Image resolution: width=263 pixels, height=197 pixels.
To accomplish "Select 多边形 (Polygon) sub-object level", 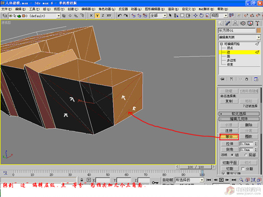I will pyautogui.click(x=231, y=60).
